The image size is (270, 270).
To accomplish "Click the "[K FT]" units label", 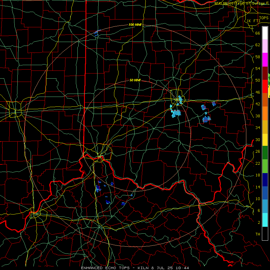I will (253, 21).
